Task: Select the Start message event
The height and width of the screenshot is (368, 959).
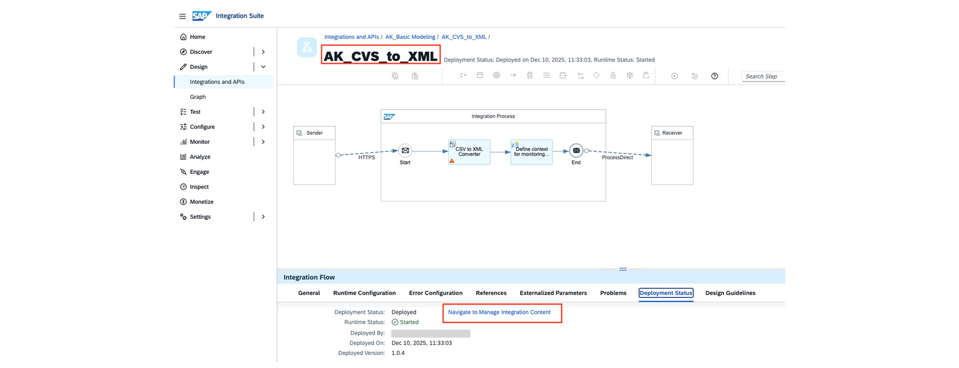Action: click(x=405, y=150)
